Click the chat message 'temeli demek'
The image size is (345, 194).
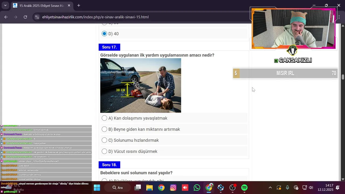tap(41, 130)
